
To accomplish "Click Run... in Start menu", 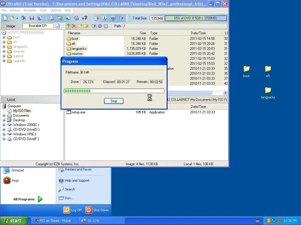I will tap(66, 198).
